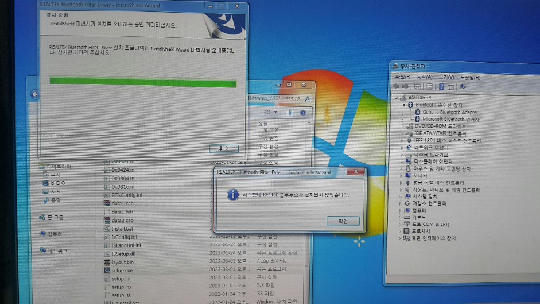Click the blue info icon in the message dialog
Image resolution: width=540 pixels, height=304 pixels.
(233, 194)
